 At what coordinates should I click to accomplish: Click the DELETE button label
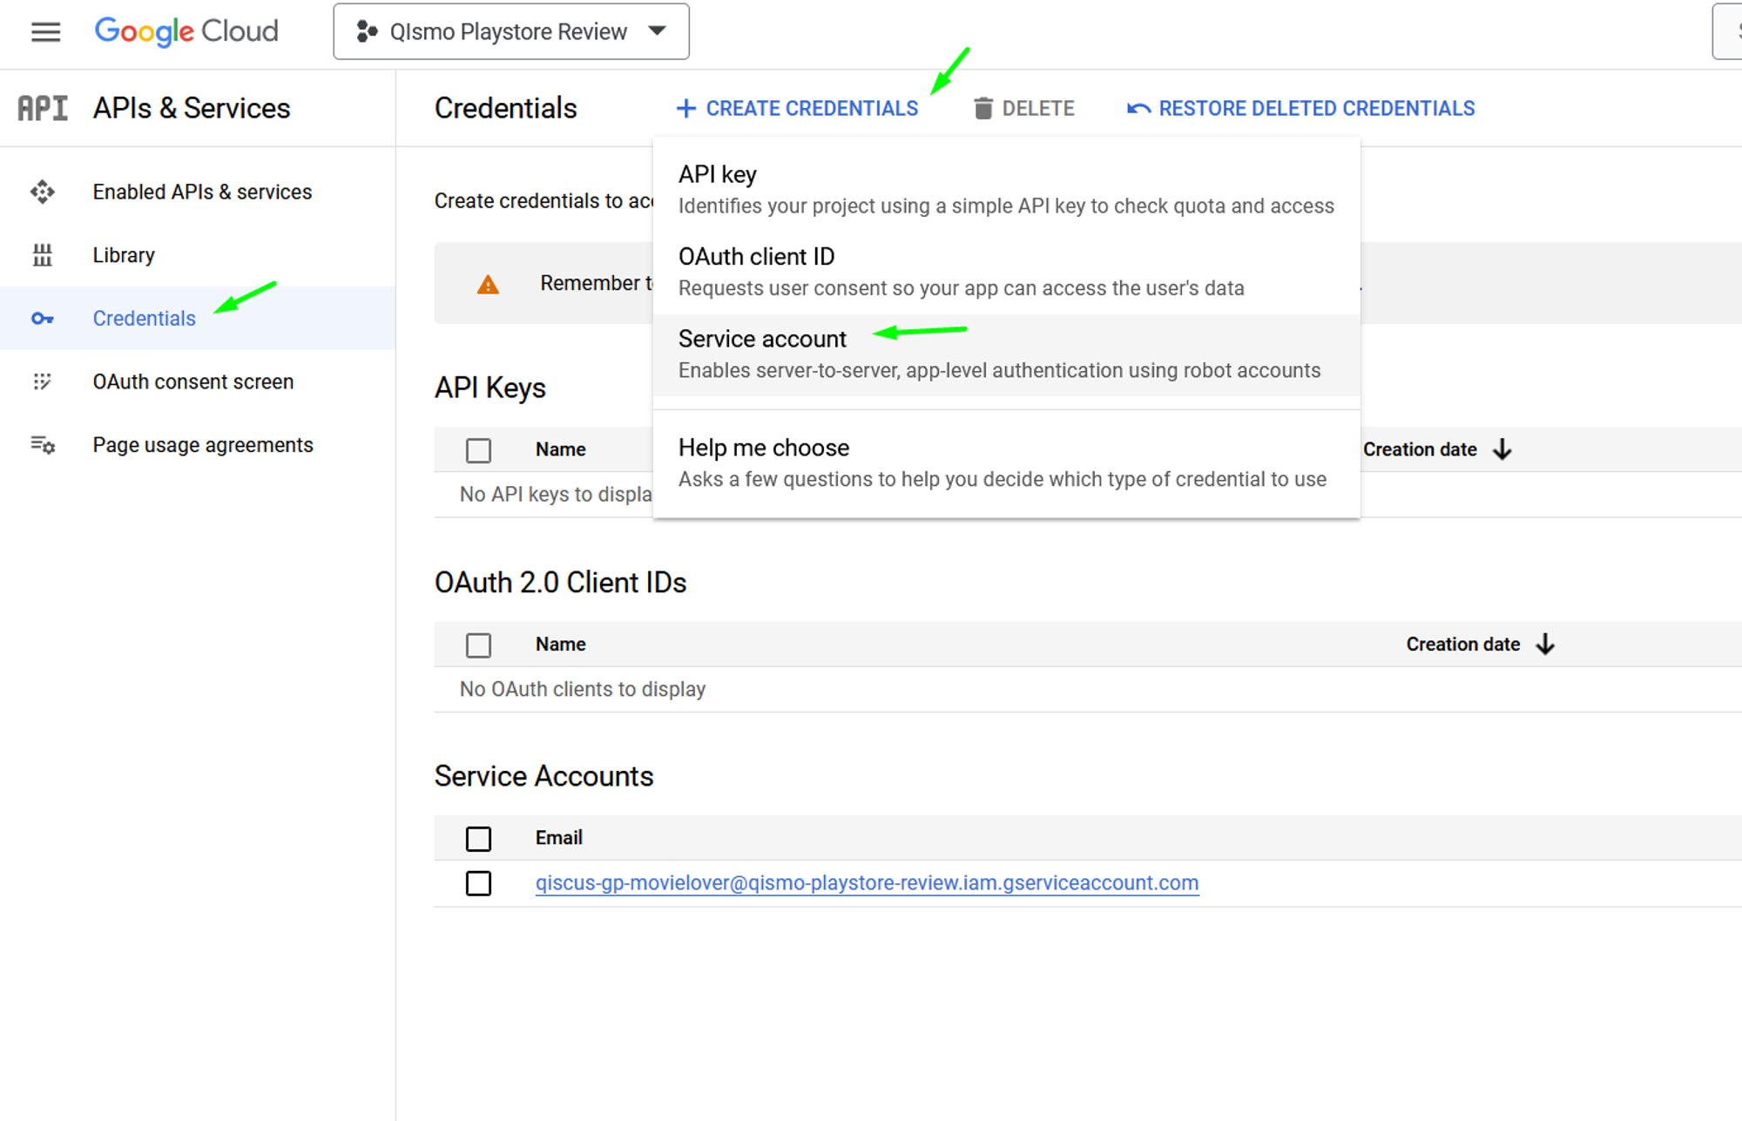(x=1038, y=108)
